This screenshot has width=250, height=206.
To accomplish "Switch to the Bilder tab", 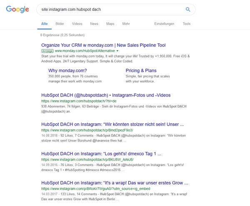I will coord(60,24).
